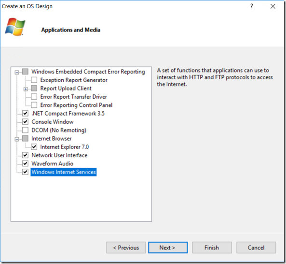Open help with the question mark button
This screenshot has height=264, width=286.
252,6
